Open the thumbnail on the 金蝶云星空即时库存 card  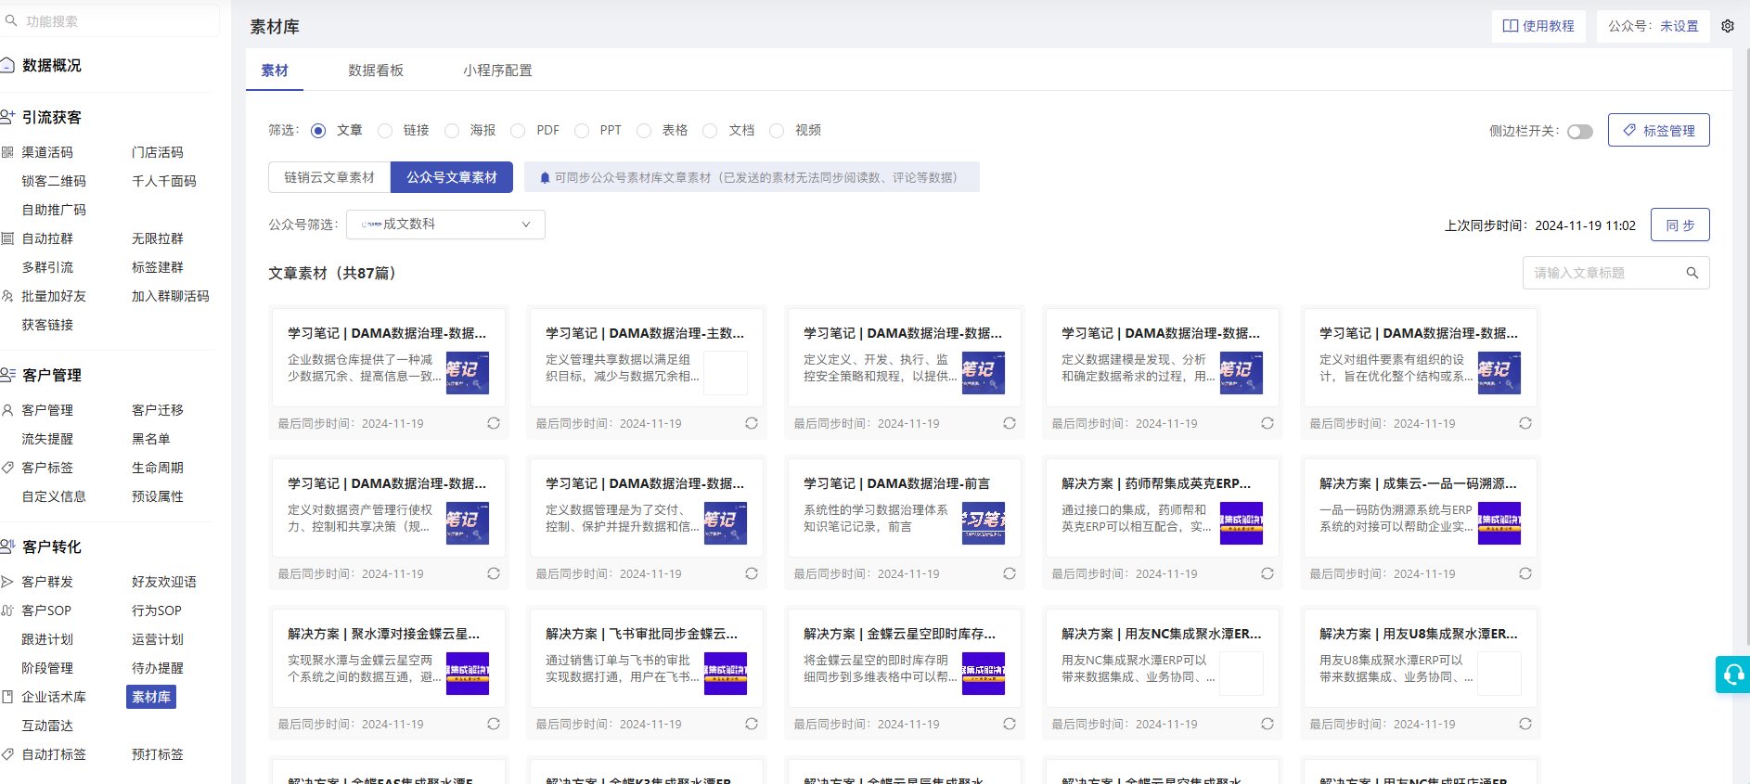point(984,674)
